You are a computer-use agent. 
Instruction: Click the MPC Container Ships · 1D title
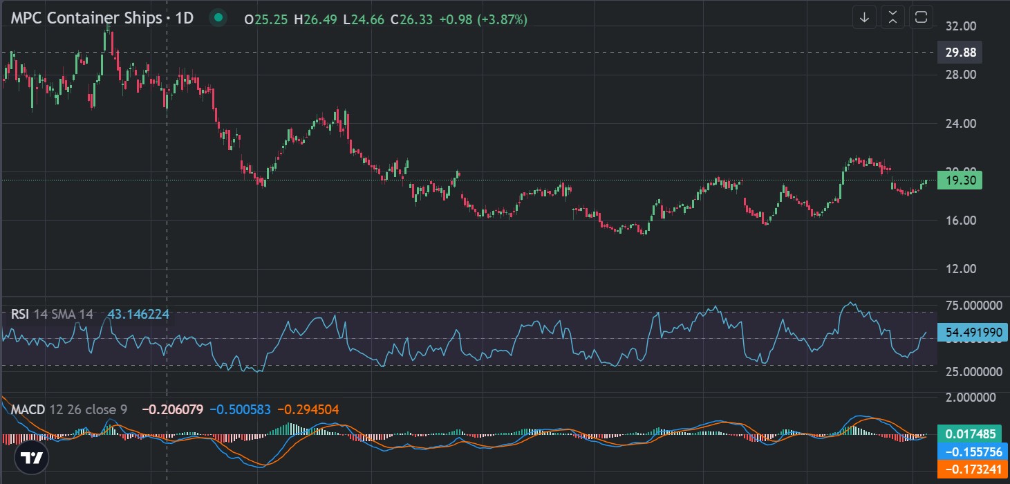point(102,19)
